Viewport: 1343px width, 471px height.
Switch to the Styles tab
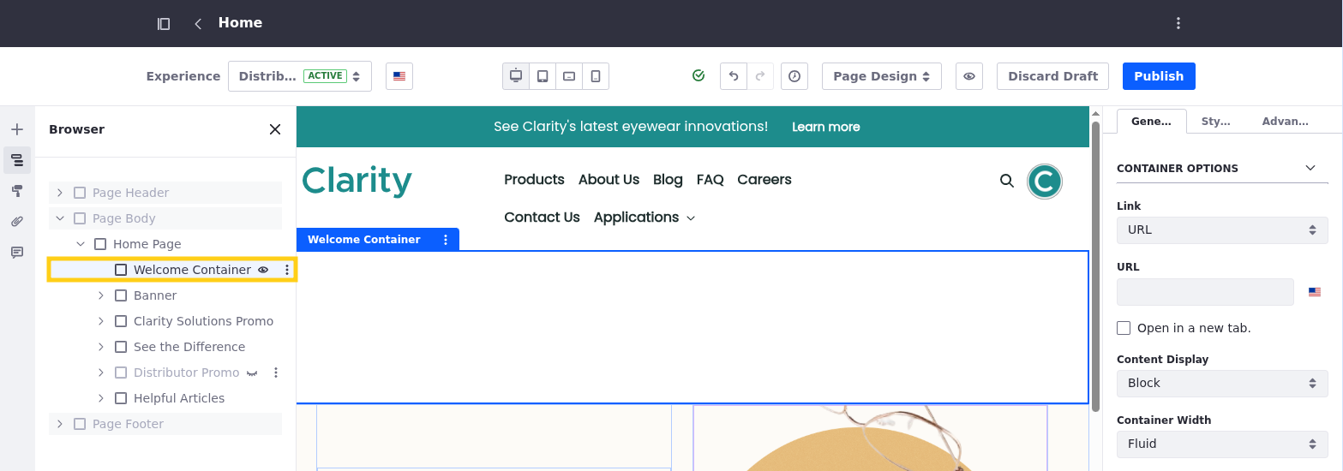[x=1215, y=122]
